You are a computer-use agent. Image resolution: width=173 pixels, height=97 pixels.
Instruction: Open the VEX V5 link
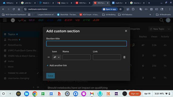pyautogui.click(x=77, y=20)
